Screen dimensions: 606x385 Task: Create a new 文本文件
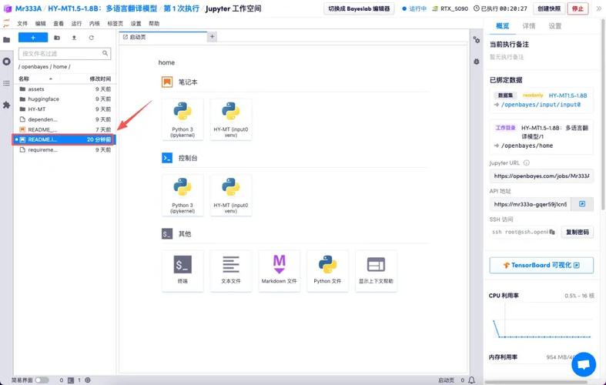pos(231,271)
